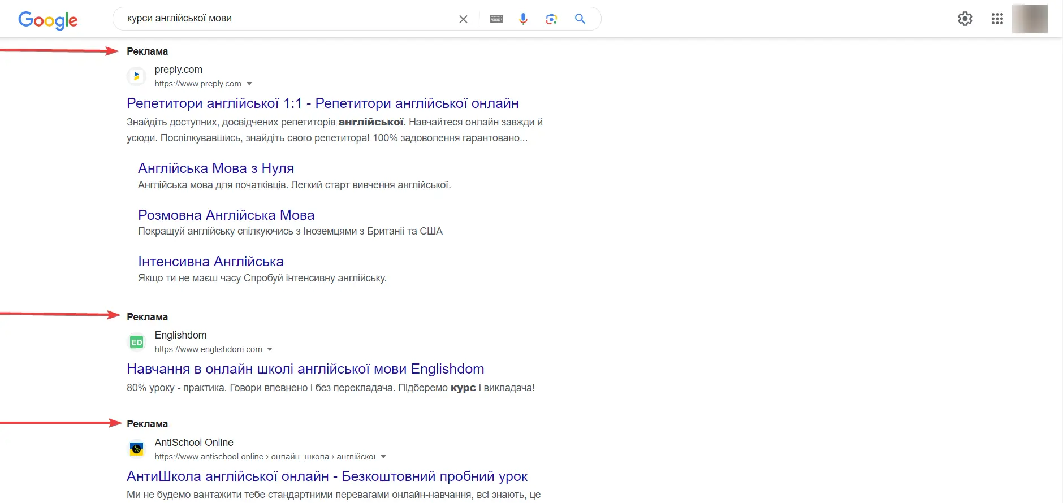Start voice search with the microphone

[x=524, y=19]
